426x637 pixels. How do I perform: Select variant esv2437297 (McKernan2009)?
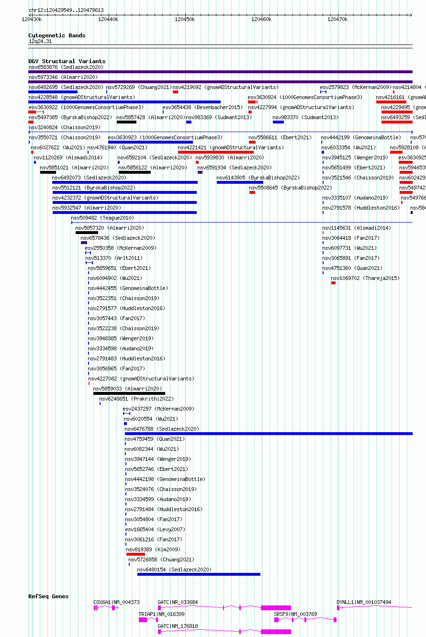point(158,409)
